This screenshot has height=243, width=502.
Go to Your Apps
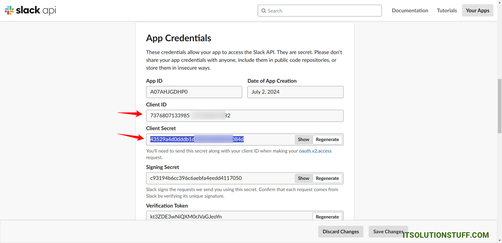click(x=477, y=11)
